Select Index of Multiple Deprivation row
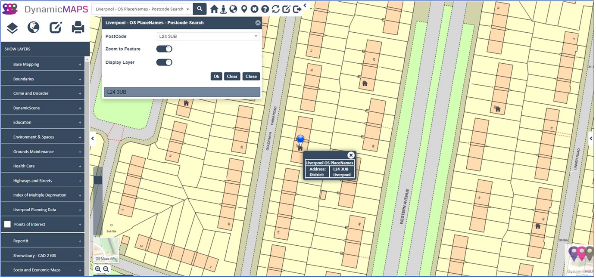 click(43, 195)
